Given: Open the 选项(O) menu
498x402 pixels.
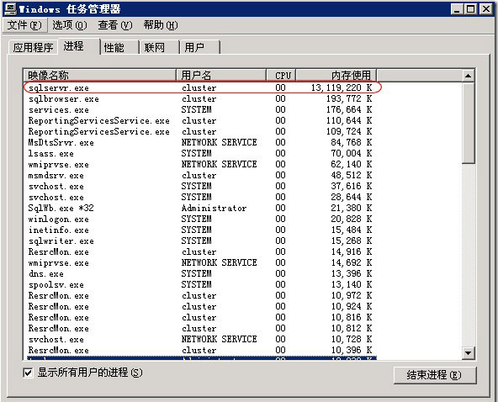Looking at the screenshot, I should 70,25.
